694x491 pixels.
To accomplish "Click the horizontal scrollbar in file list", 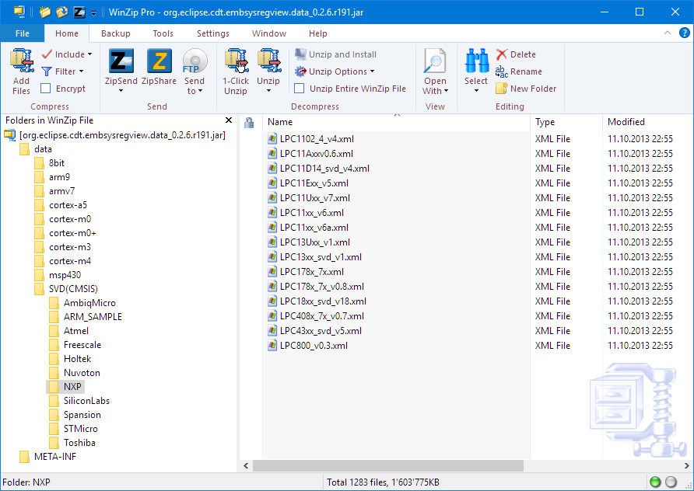I will [467, 465].
